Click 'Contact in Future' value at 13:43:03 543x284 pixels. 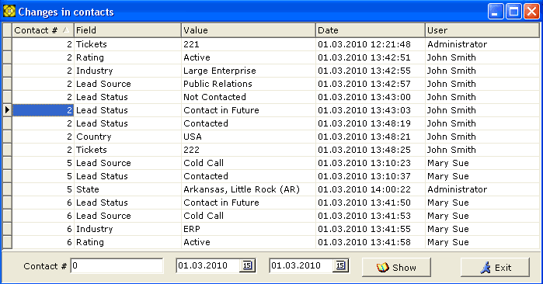(x=249, y=110)
